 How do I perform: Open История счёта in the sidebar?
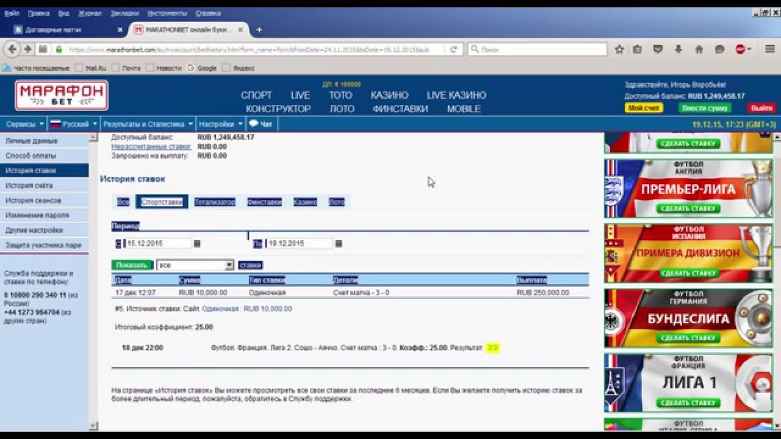pyautogui.click(x=44, y=185)
